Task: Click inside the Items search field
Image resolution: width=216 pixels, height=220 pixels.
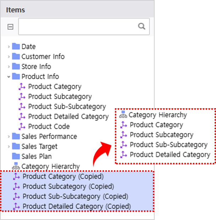Action: pyautogui.click(x=84, y=27)
